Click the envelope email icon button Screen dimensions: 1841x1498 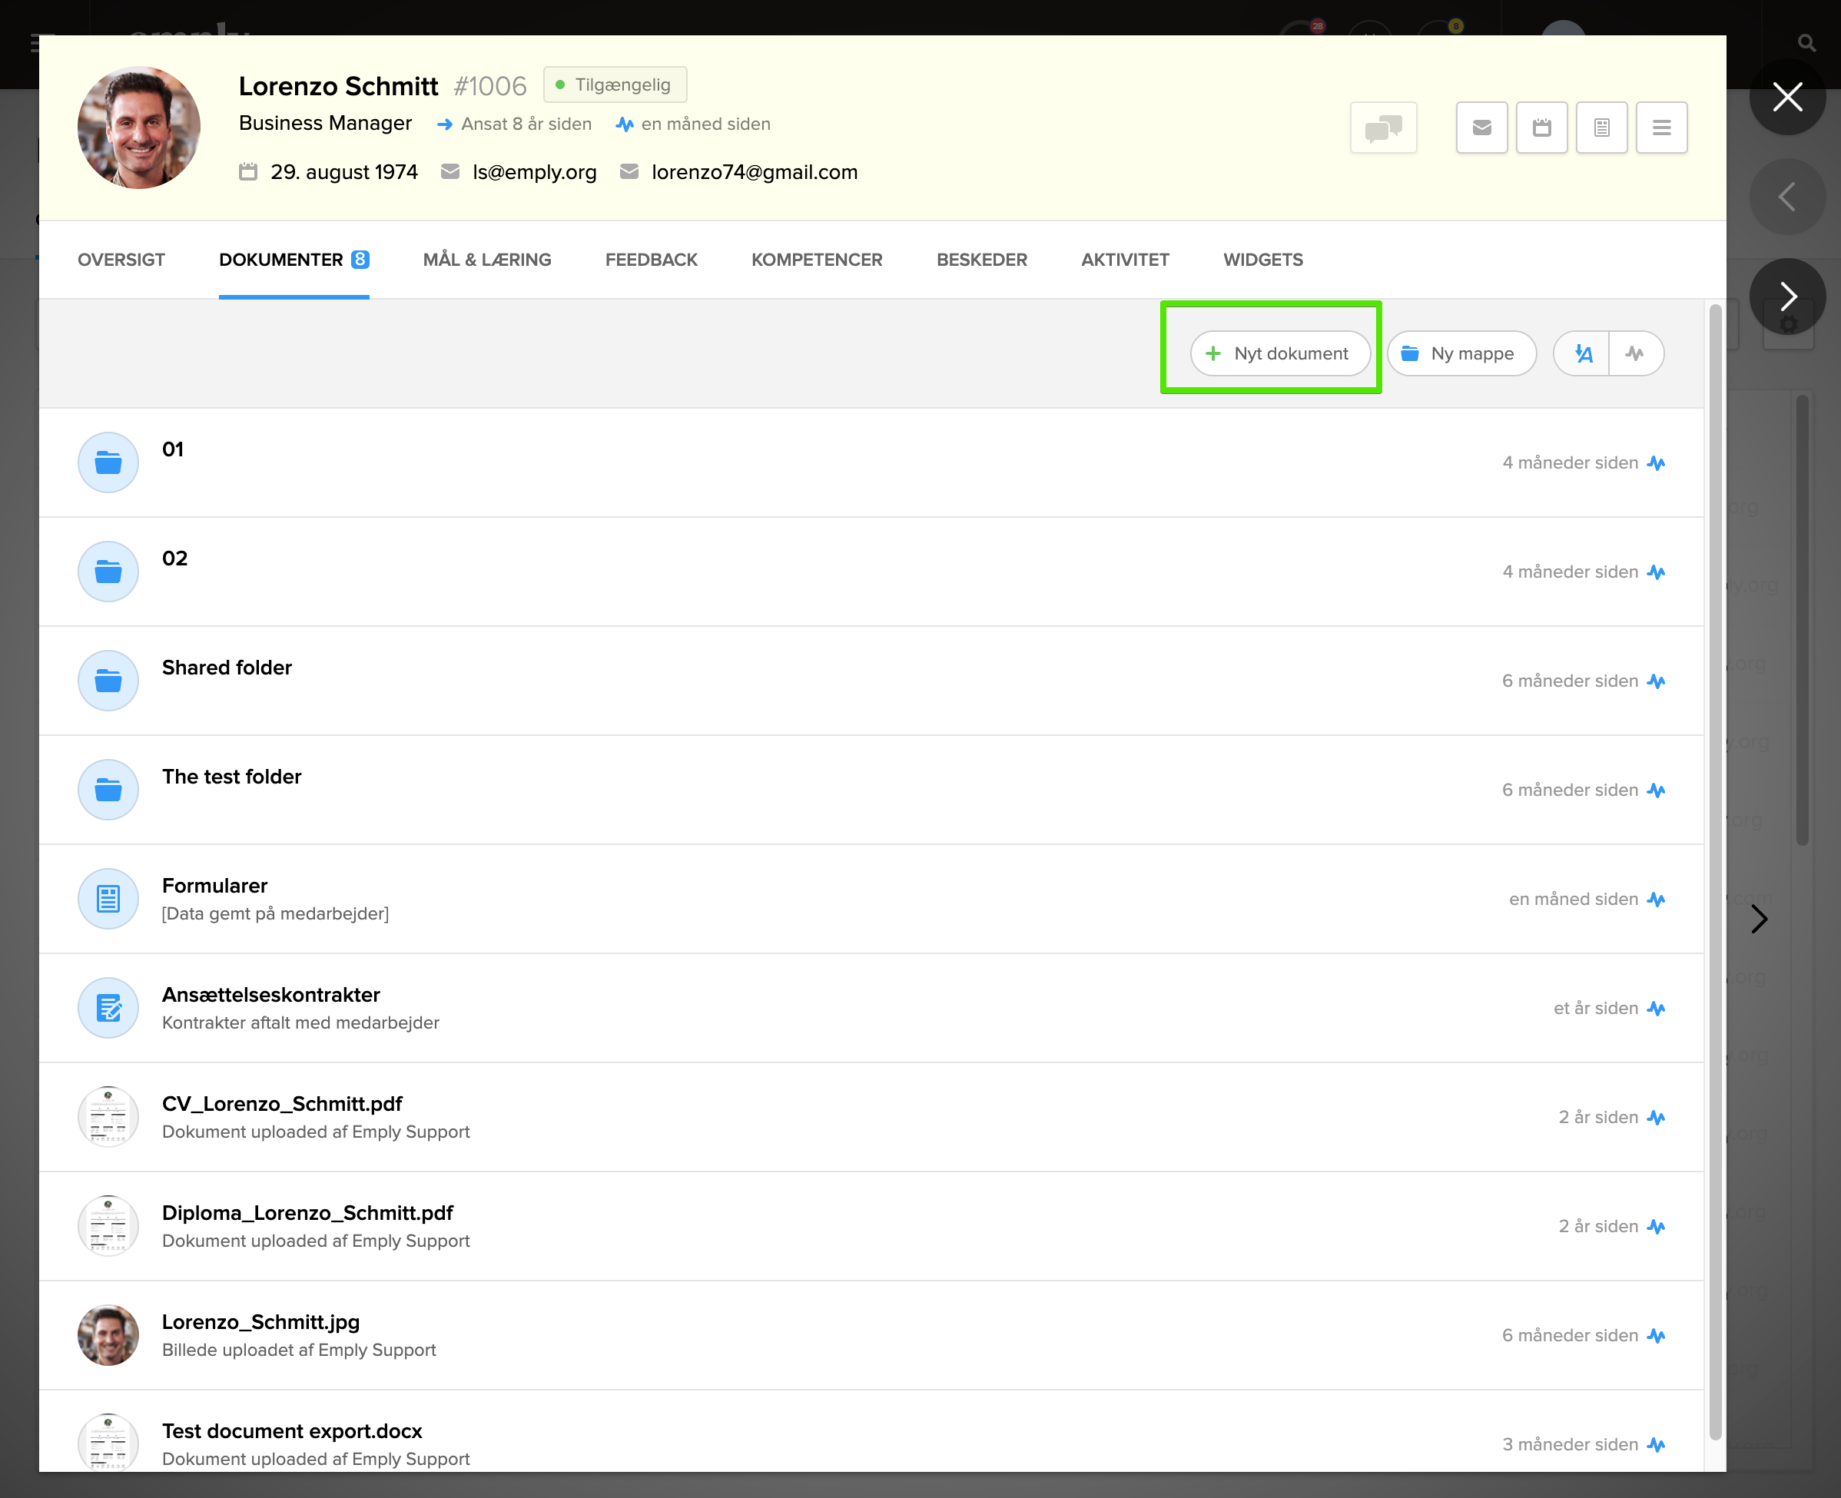[x=1481, y=128]
